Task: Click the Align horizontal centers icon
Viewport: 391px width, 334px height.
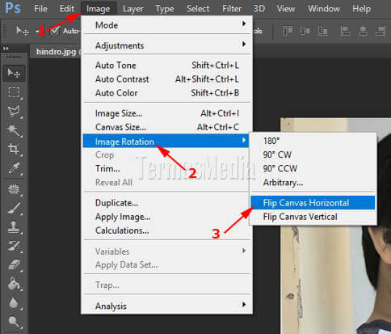Action: point(363,32)
